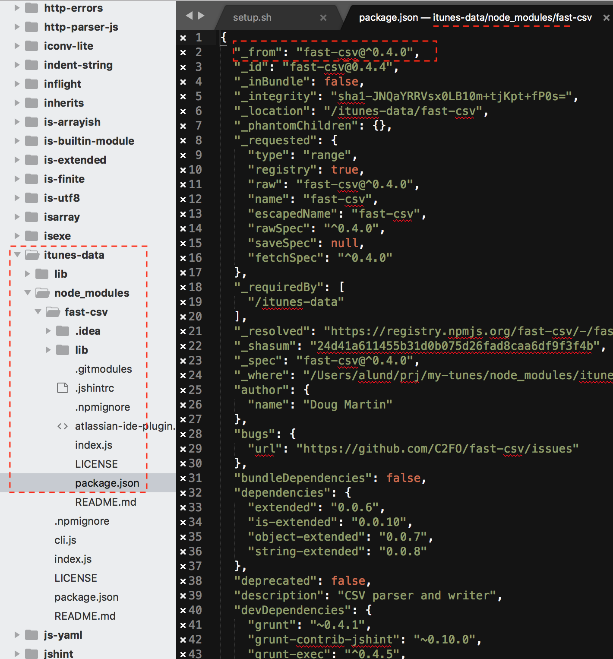
Task: Close the package.json tab
Action: [x=606, y=18]
